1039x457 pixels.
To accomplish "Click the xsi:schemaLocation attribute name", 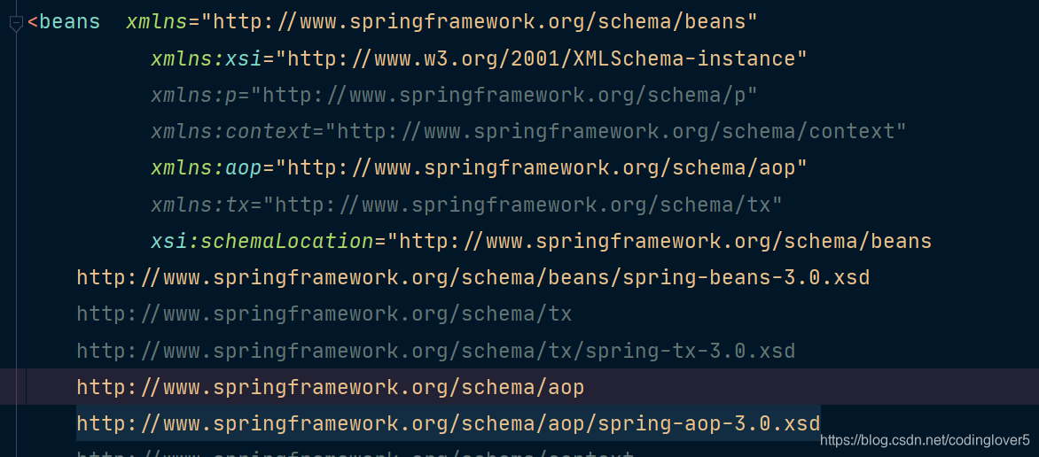I will click(x=262, y=241).
